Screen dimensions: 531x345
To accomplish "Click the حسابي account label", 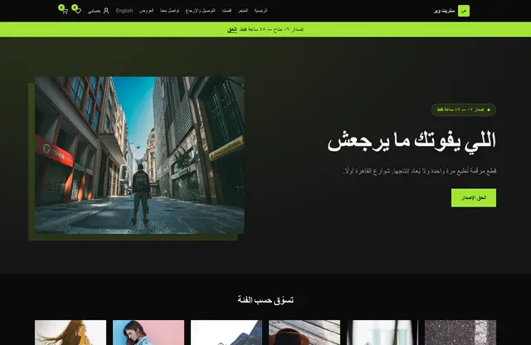I will point(94,11).
